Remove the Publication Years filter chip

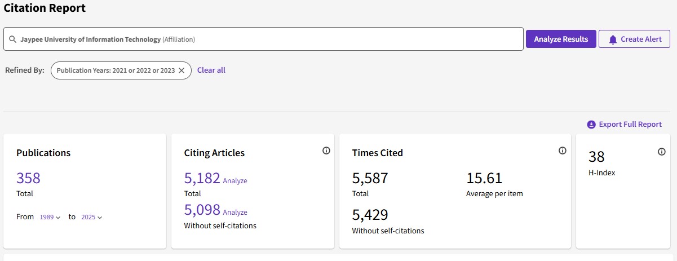182,70
